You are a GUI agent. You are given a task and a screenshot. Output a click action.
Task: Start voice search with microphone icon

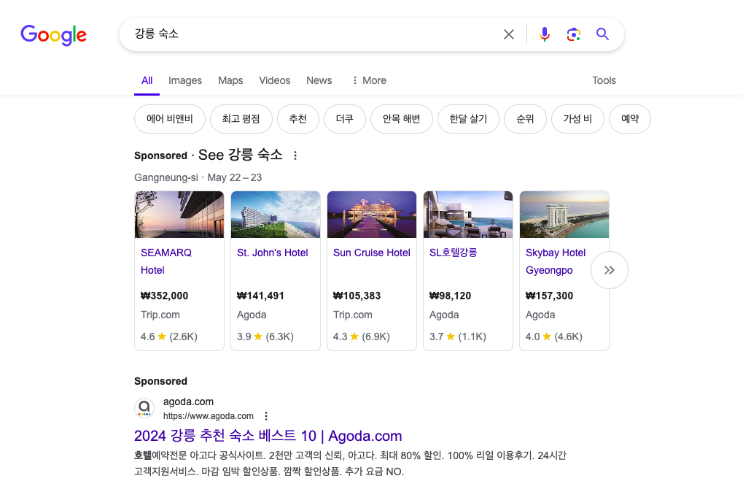pos(545,34)
